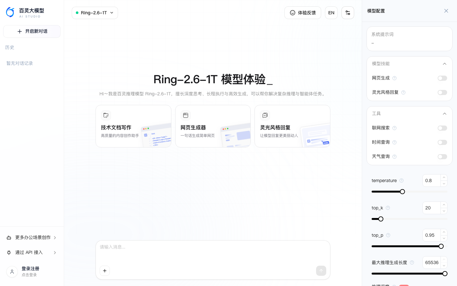This screenshot has height=286, width=457.
Task: Click the 最大推理生成长度 help icon
Action: click(412, 262)
